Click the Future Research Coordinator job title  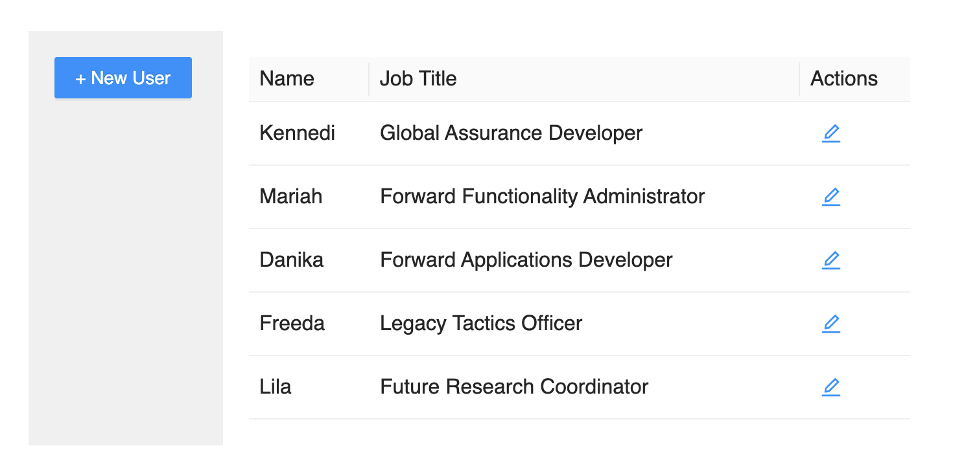(514, 387)
